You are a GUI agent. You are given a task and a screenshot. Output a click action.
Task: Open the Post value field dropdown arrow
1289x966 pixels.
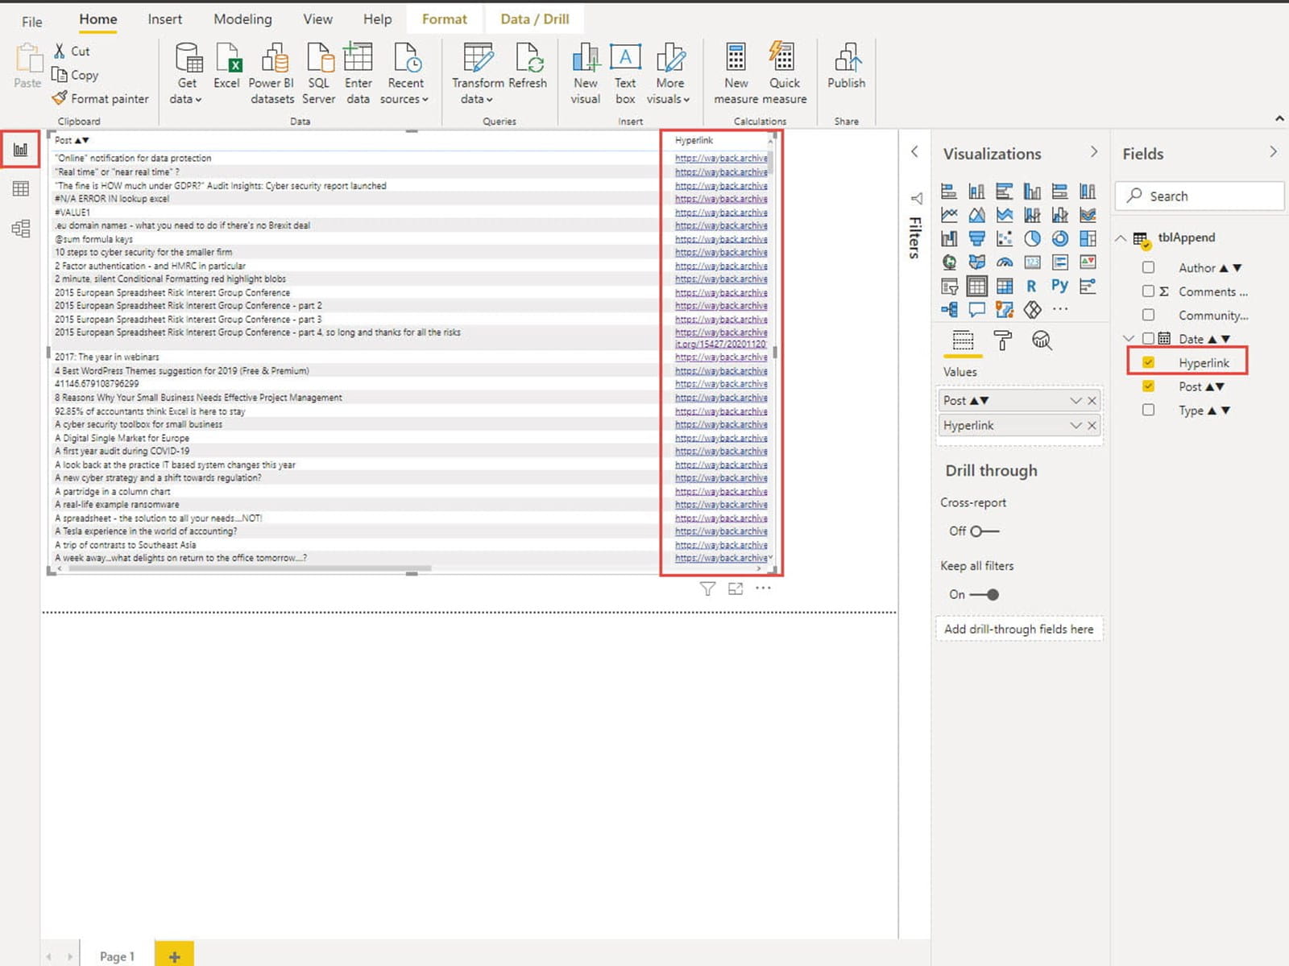[1076, 401]
